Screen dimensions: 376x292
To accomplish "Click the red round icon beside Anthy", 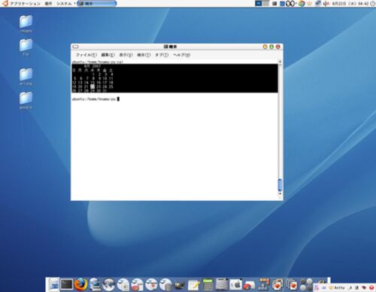I will [x=371, y=287].
